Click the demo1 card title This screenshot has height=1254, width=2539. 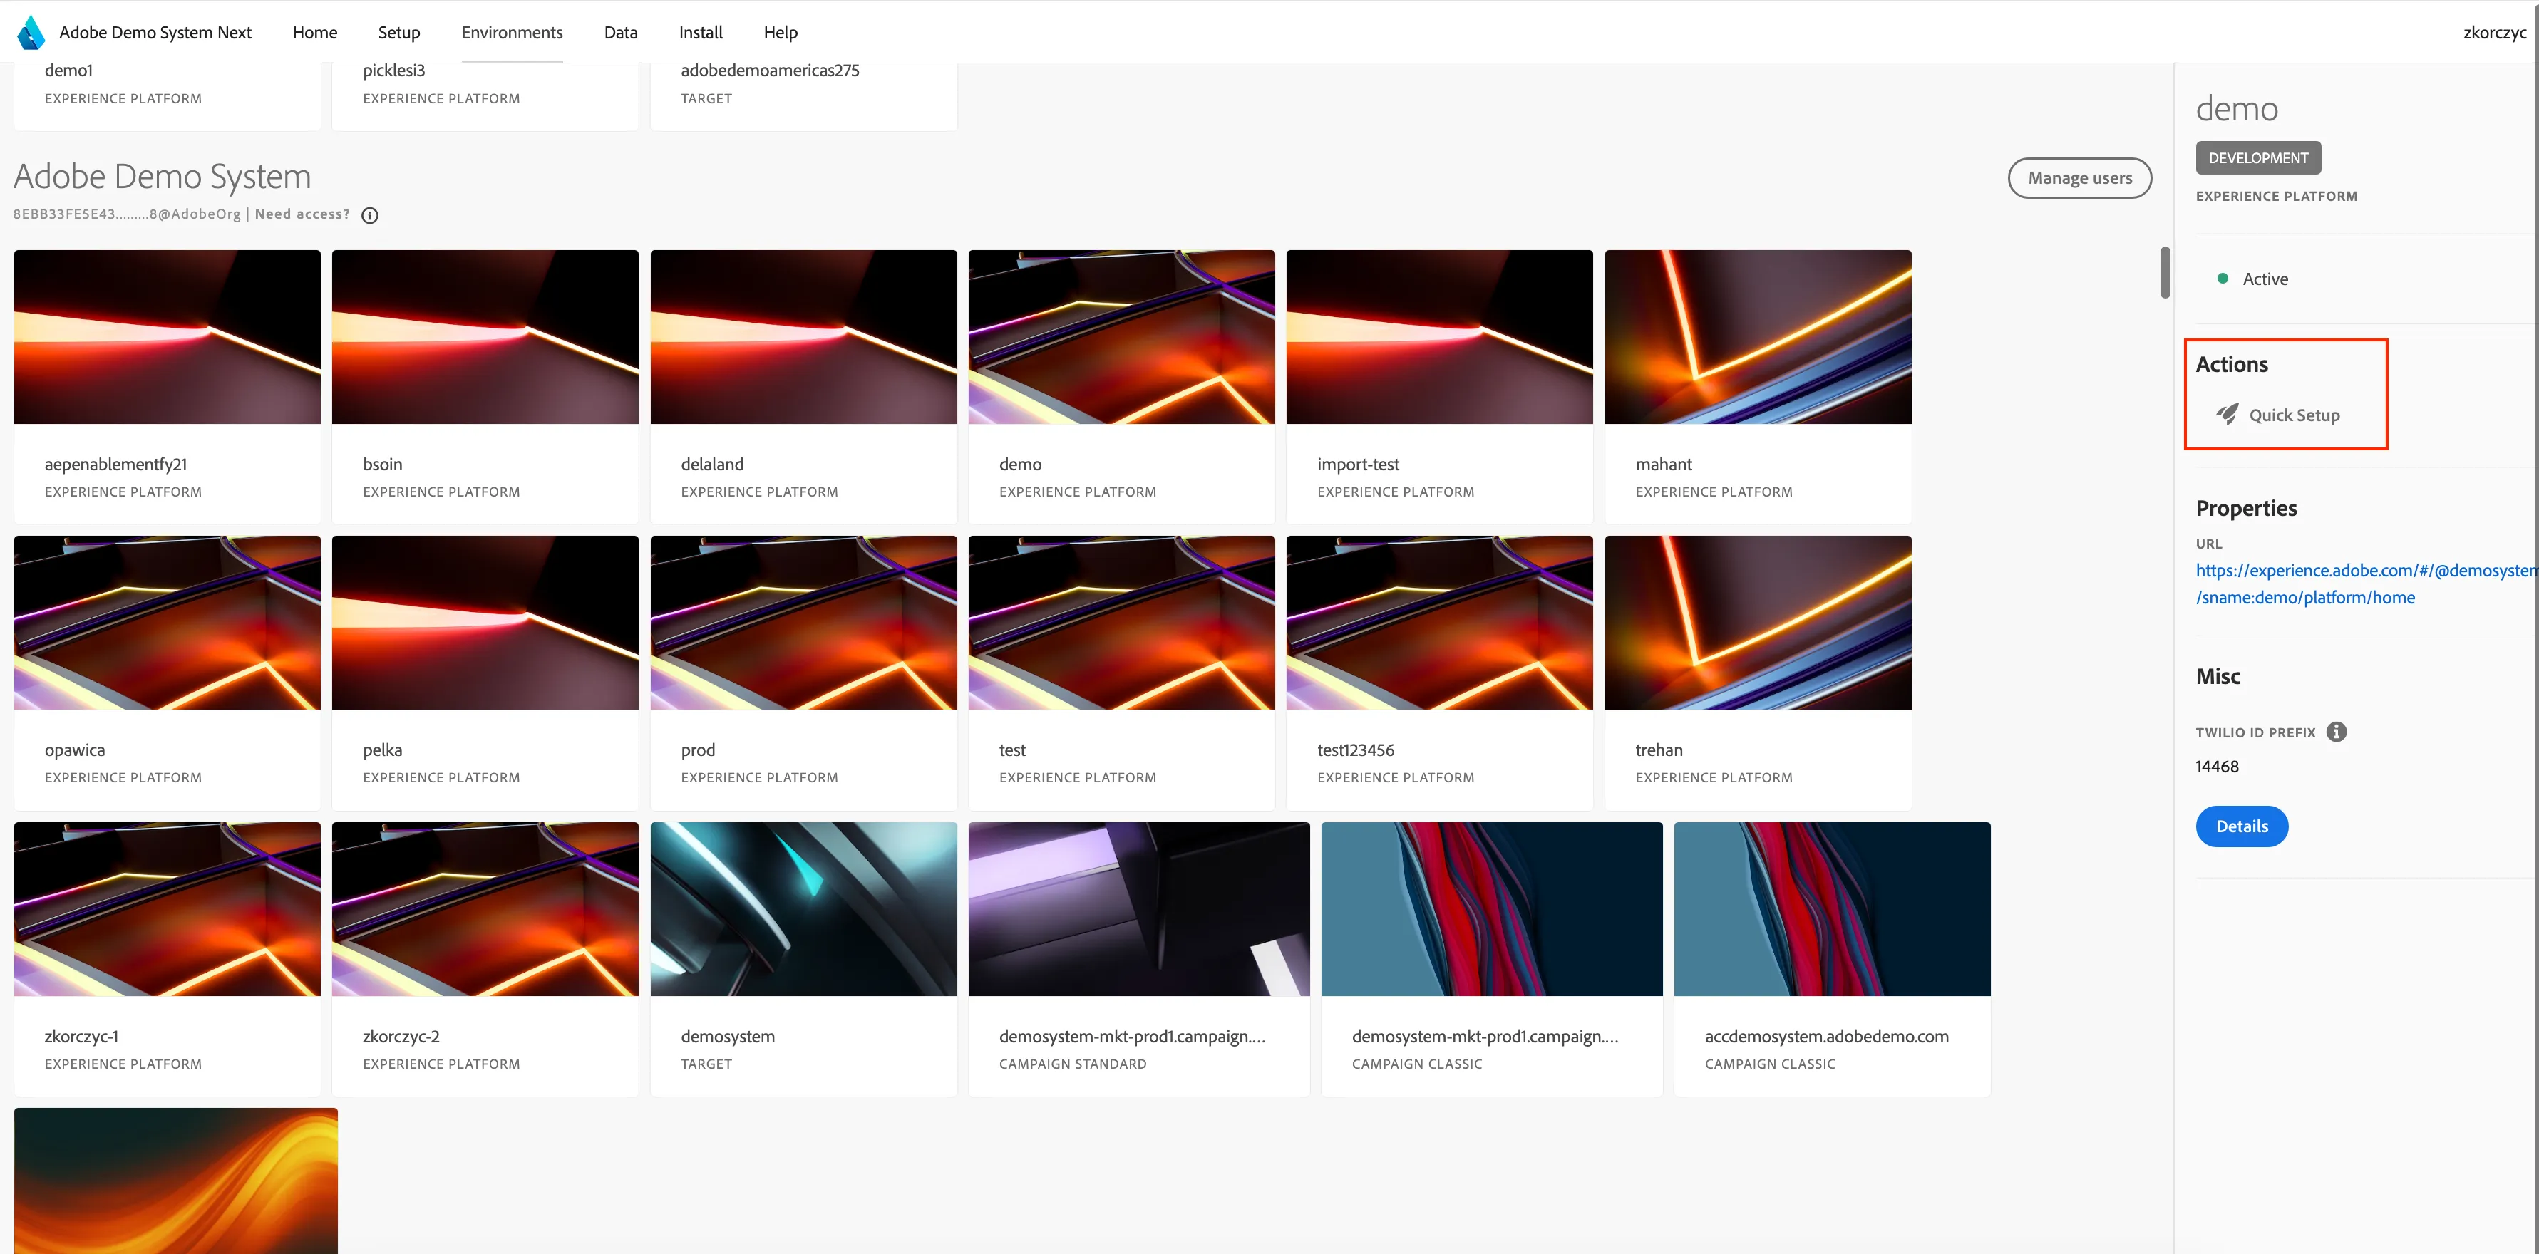[68, 71]
